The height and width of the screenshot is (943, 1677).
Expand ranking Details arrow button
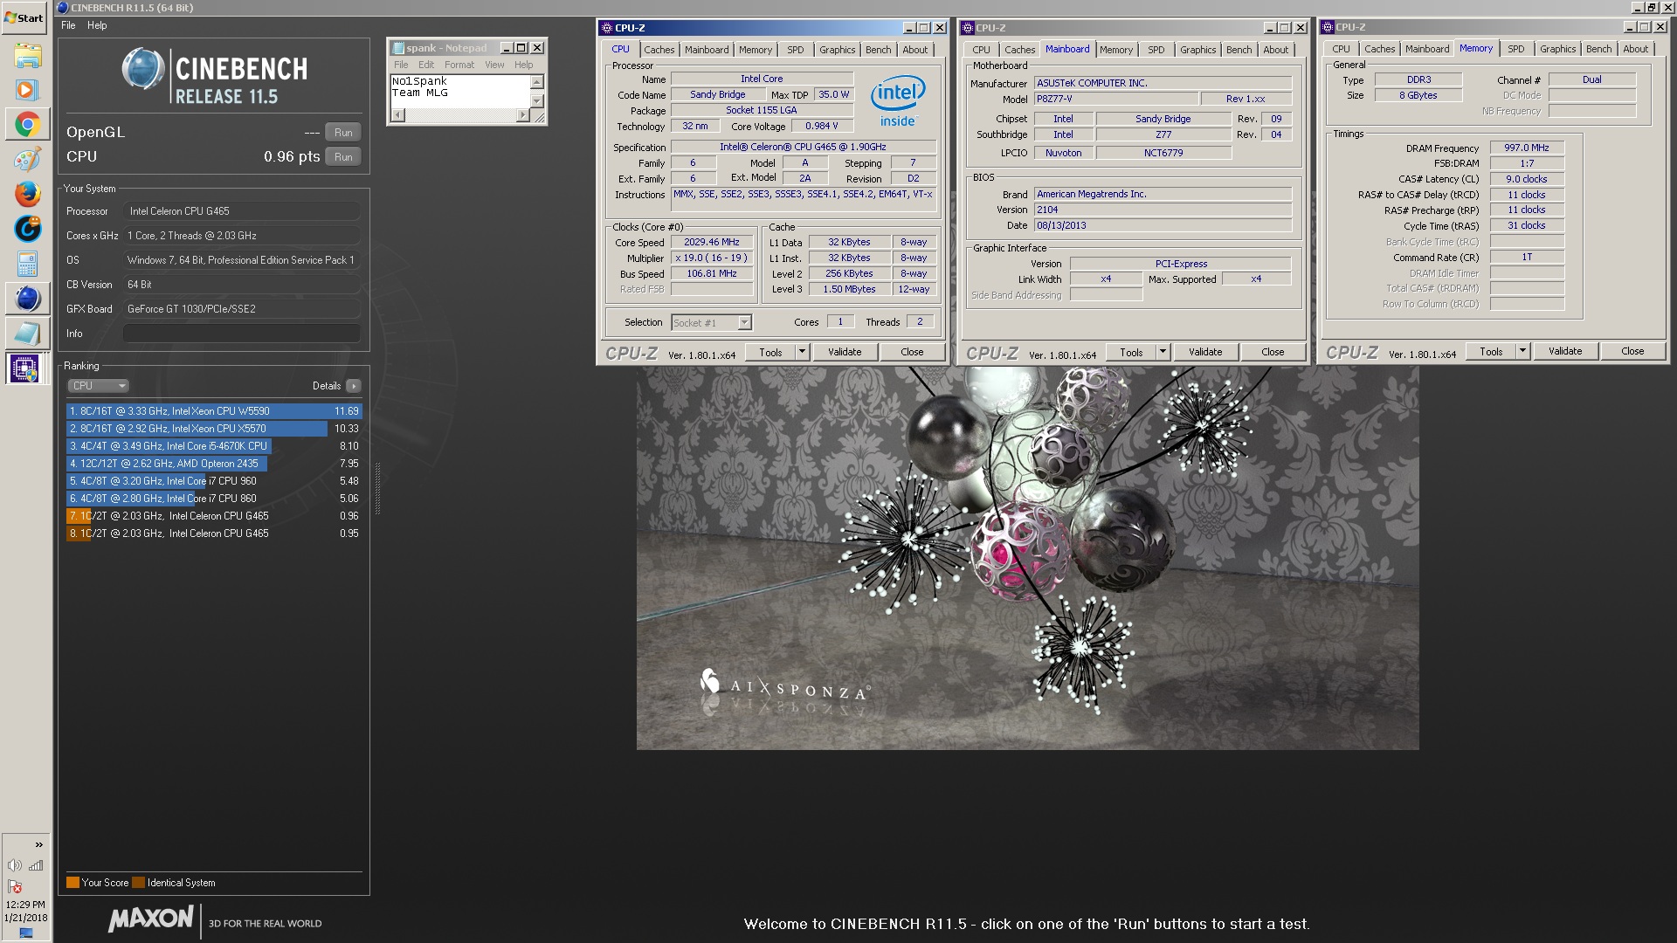click(x=353, y=386)
